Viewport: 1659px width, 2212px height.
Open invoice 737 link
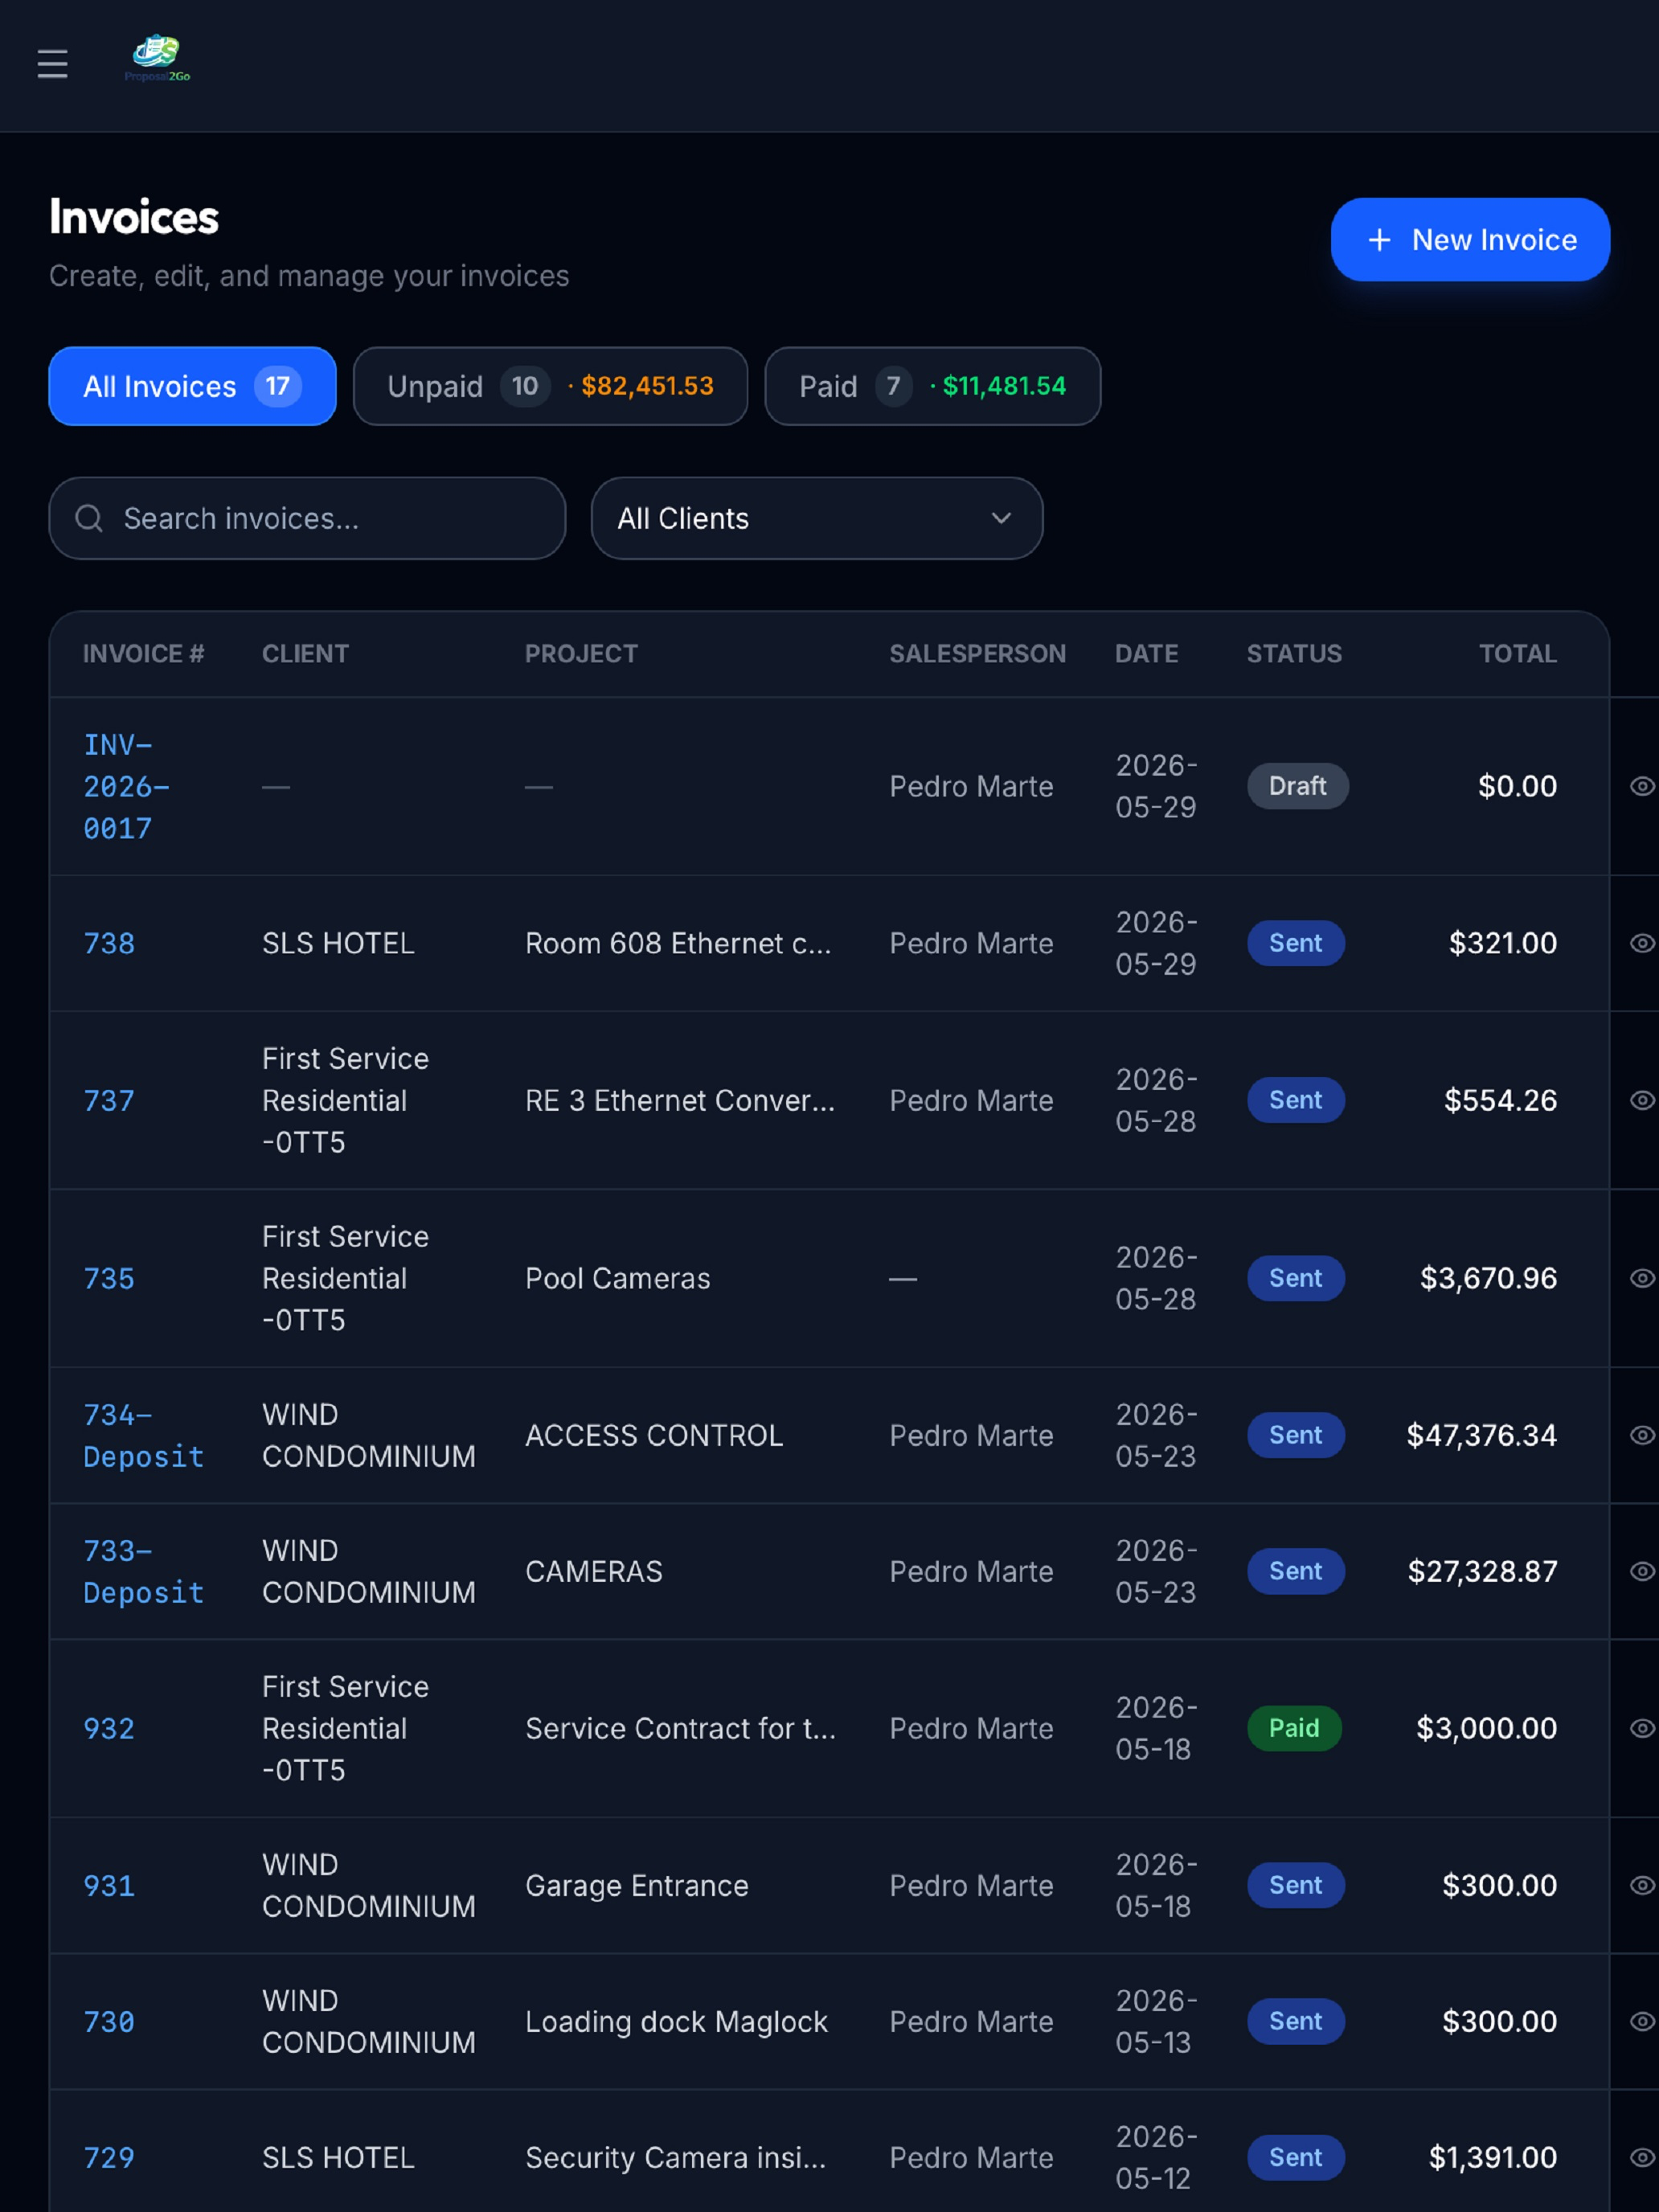[x=108, y=1100]
